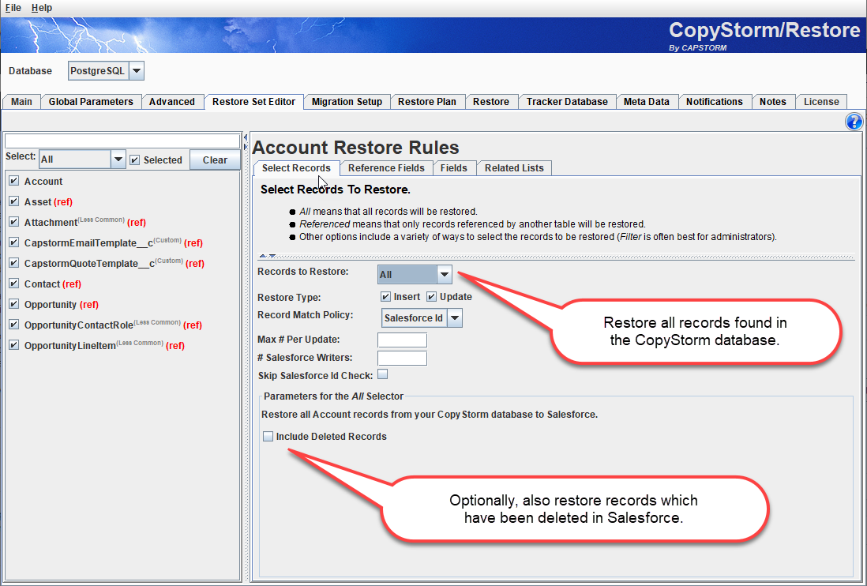Open the Help menu

[42, 8]
